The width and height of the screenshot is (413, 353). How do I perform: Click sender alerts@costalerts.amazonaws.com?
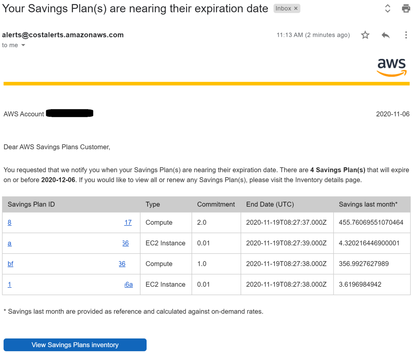(63, 35)
